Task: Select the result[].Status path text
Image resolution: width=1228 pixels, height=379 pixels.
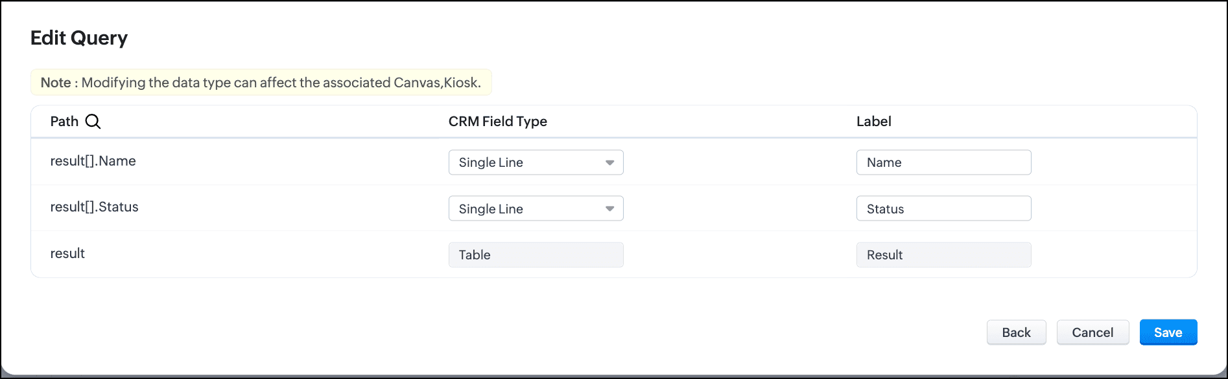Action: [94, 207]
